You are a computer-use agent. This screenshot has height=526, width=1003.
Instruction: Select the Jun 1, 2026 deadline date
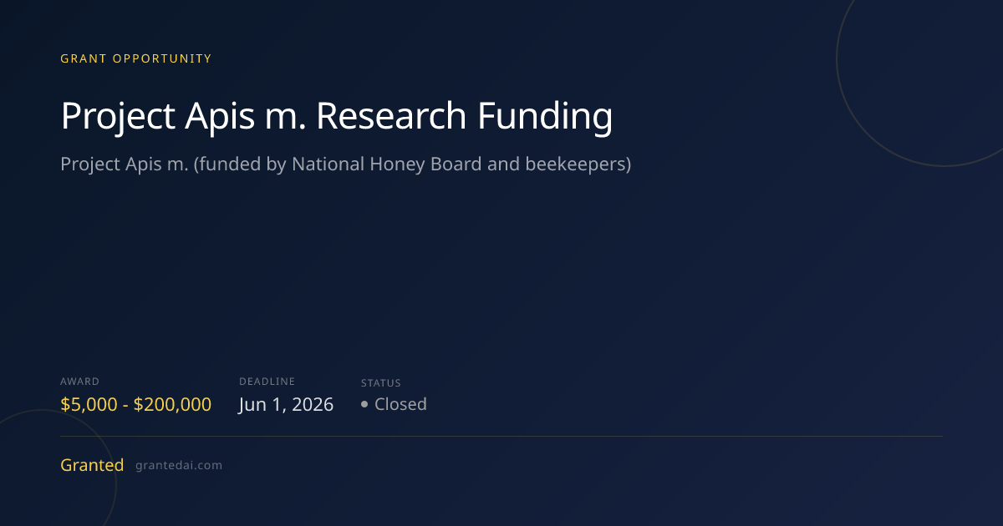(286, 405)
